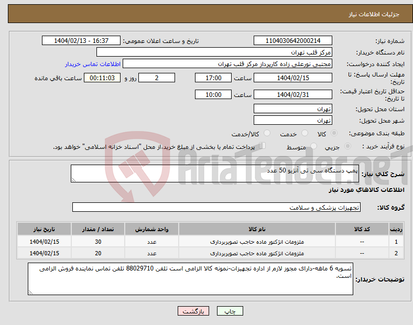Image resolution: width=413 pixels, height=325 pixels.
Task: Click the تاریخ نیاز column header
Action: (44, 229)
